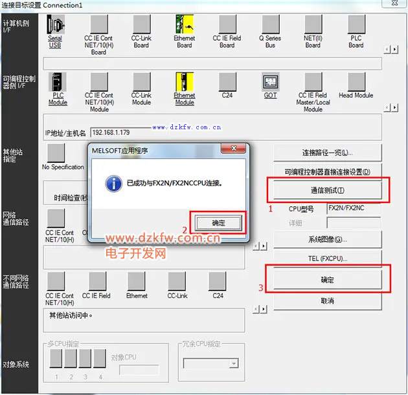Click the IP地址/主机名 input field
Viewport: 408px width, 395px height.
pyautogui.click(x=142, y=133)
